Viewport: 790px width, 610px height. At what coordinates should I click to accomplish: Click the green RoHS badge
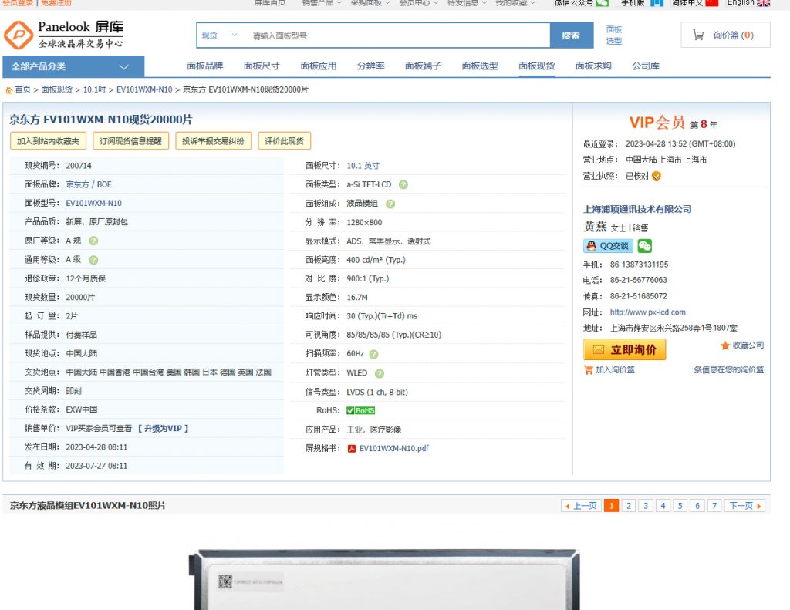click(361, 410)
